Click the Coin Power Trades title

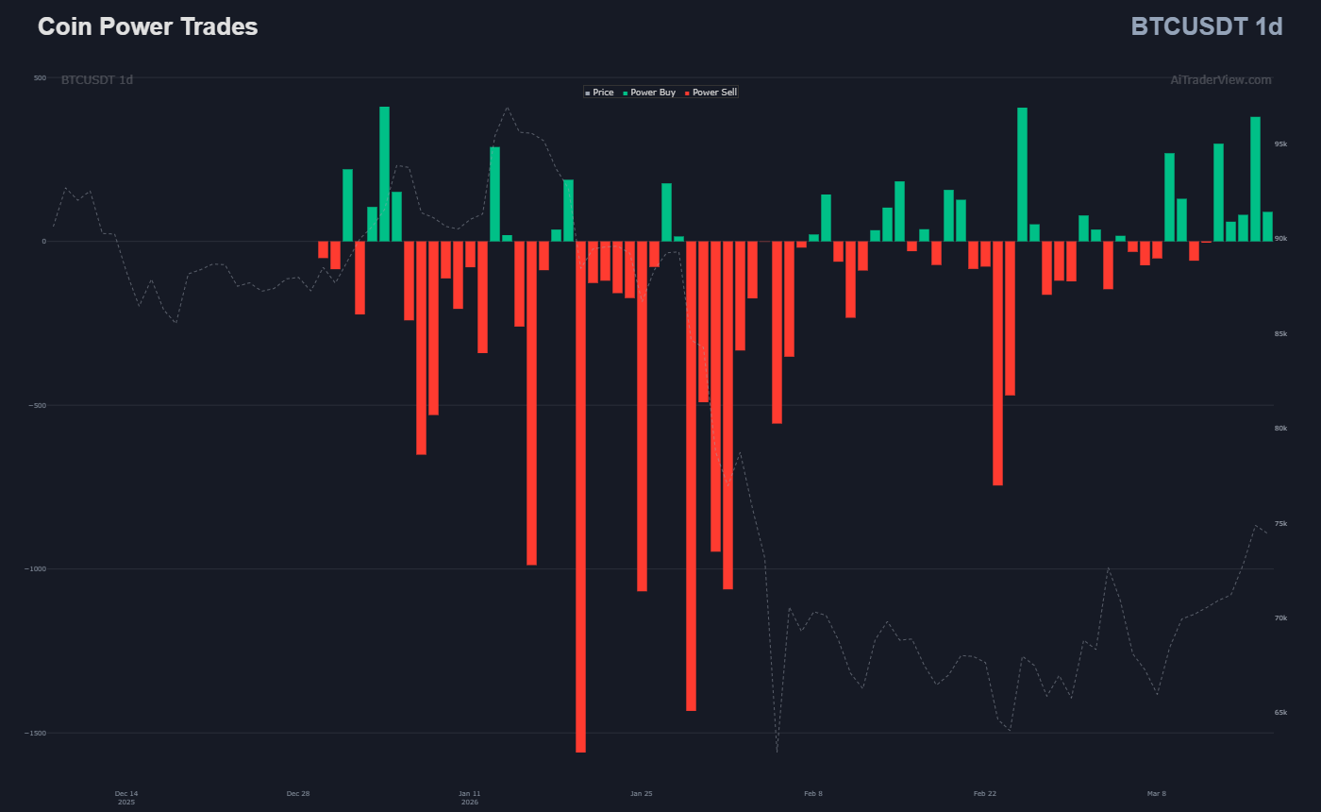tap(147, 26)
